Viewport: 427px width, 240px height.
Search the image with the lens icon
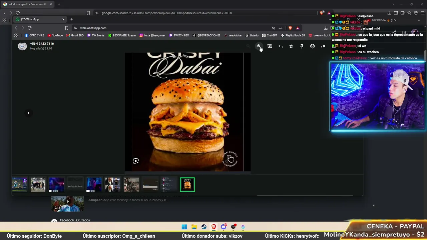click(135, 161)
